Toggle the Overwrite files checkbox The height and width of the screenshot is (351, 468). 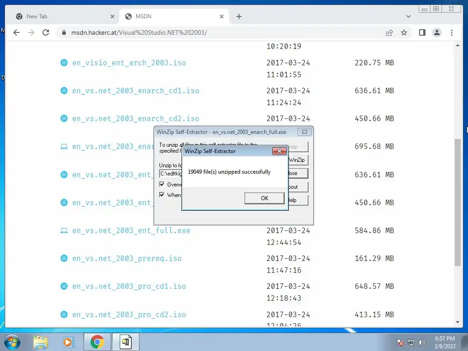point(162,185)
